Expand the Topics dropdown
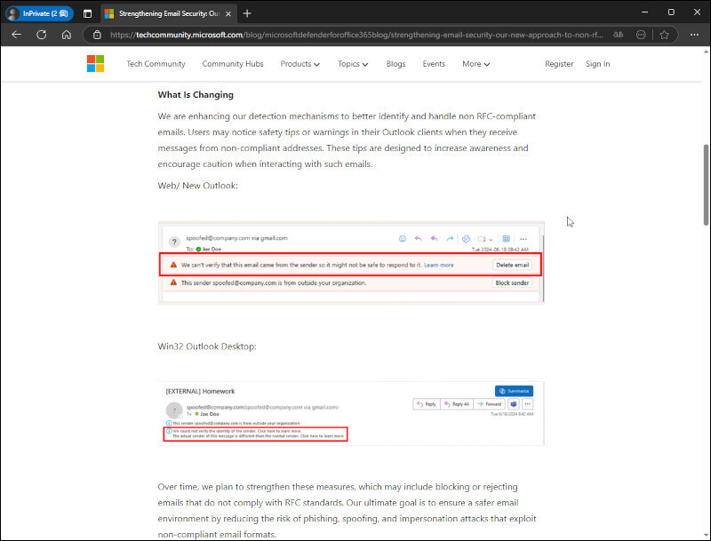Image resolution: width=711 pixels, height=541 pixels. pos(353,64)
